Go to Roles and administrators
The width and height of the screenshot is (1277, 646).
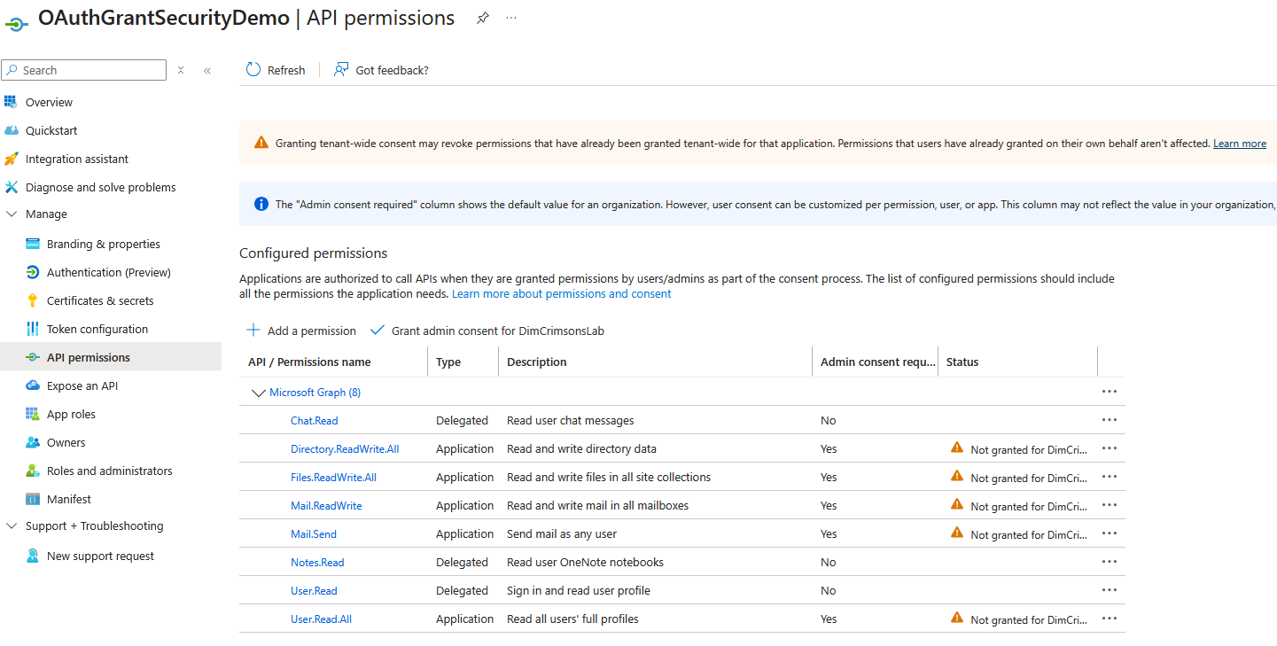[x=109, y=471]
